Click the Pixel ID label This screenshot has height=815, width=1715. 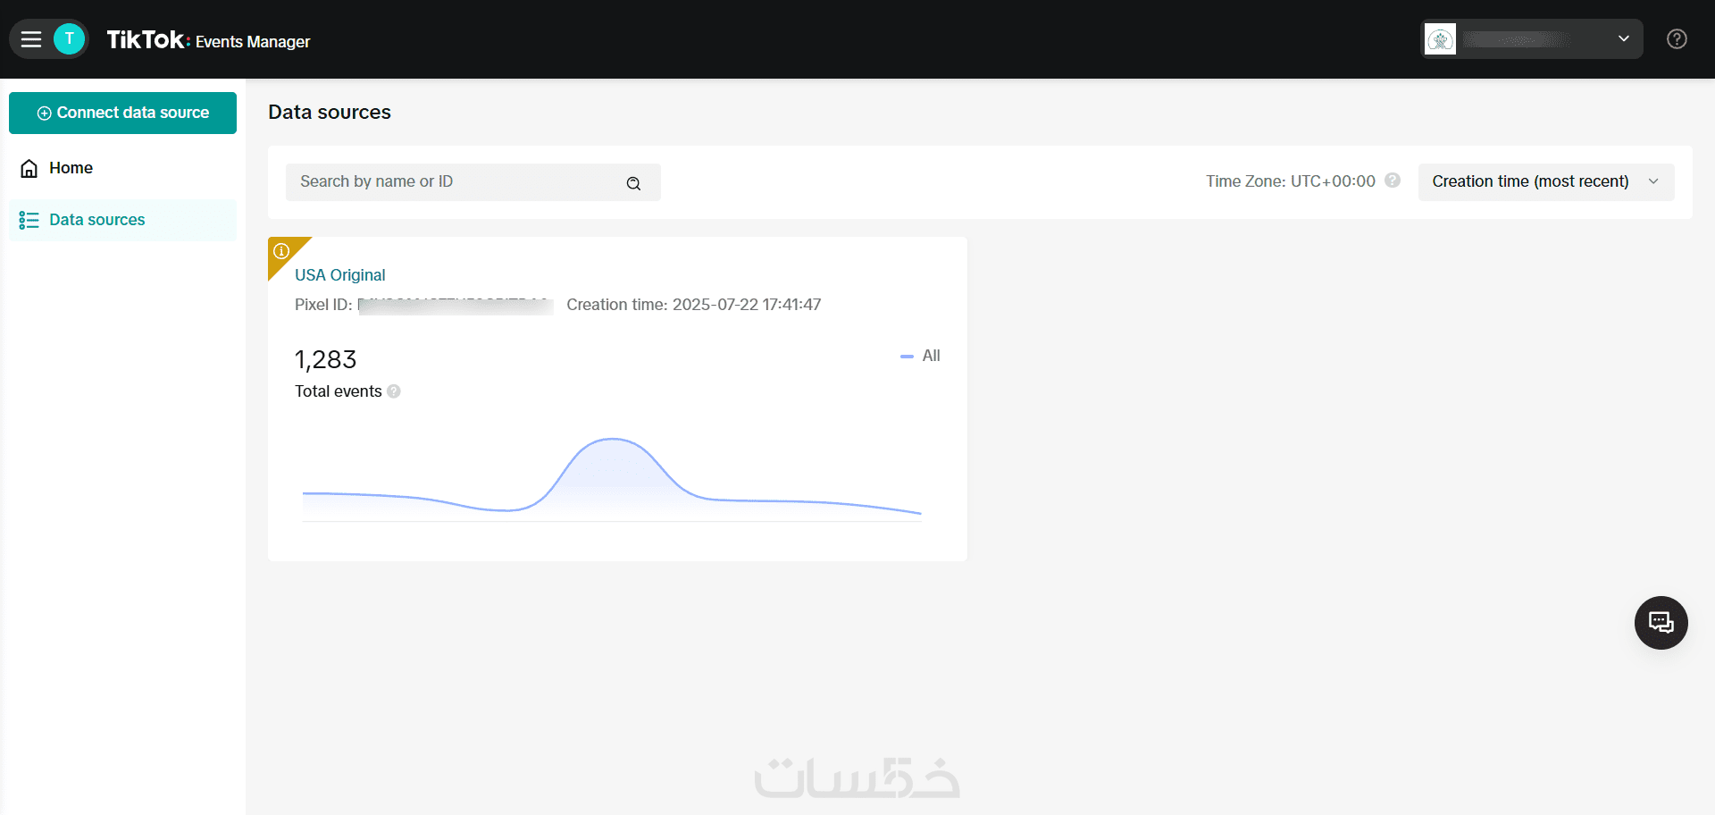click(323, 305)
